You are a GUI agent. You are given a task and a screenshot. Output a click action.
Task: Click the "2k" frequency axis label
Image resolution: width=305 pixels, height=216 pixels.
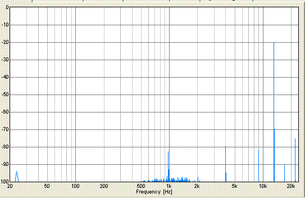coord(197,186)
